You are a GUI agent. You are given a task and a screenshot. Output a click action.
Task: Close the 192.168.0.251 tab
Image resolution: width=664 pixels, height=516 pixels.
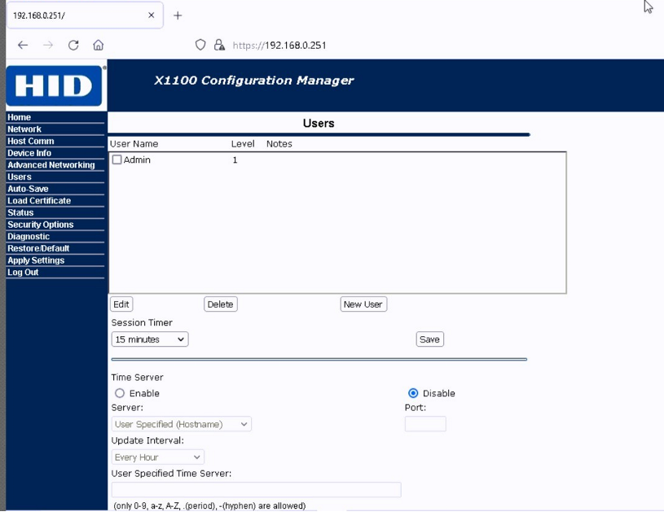pos(152,15)
